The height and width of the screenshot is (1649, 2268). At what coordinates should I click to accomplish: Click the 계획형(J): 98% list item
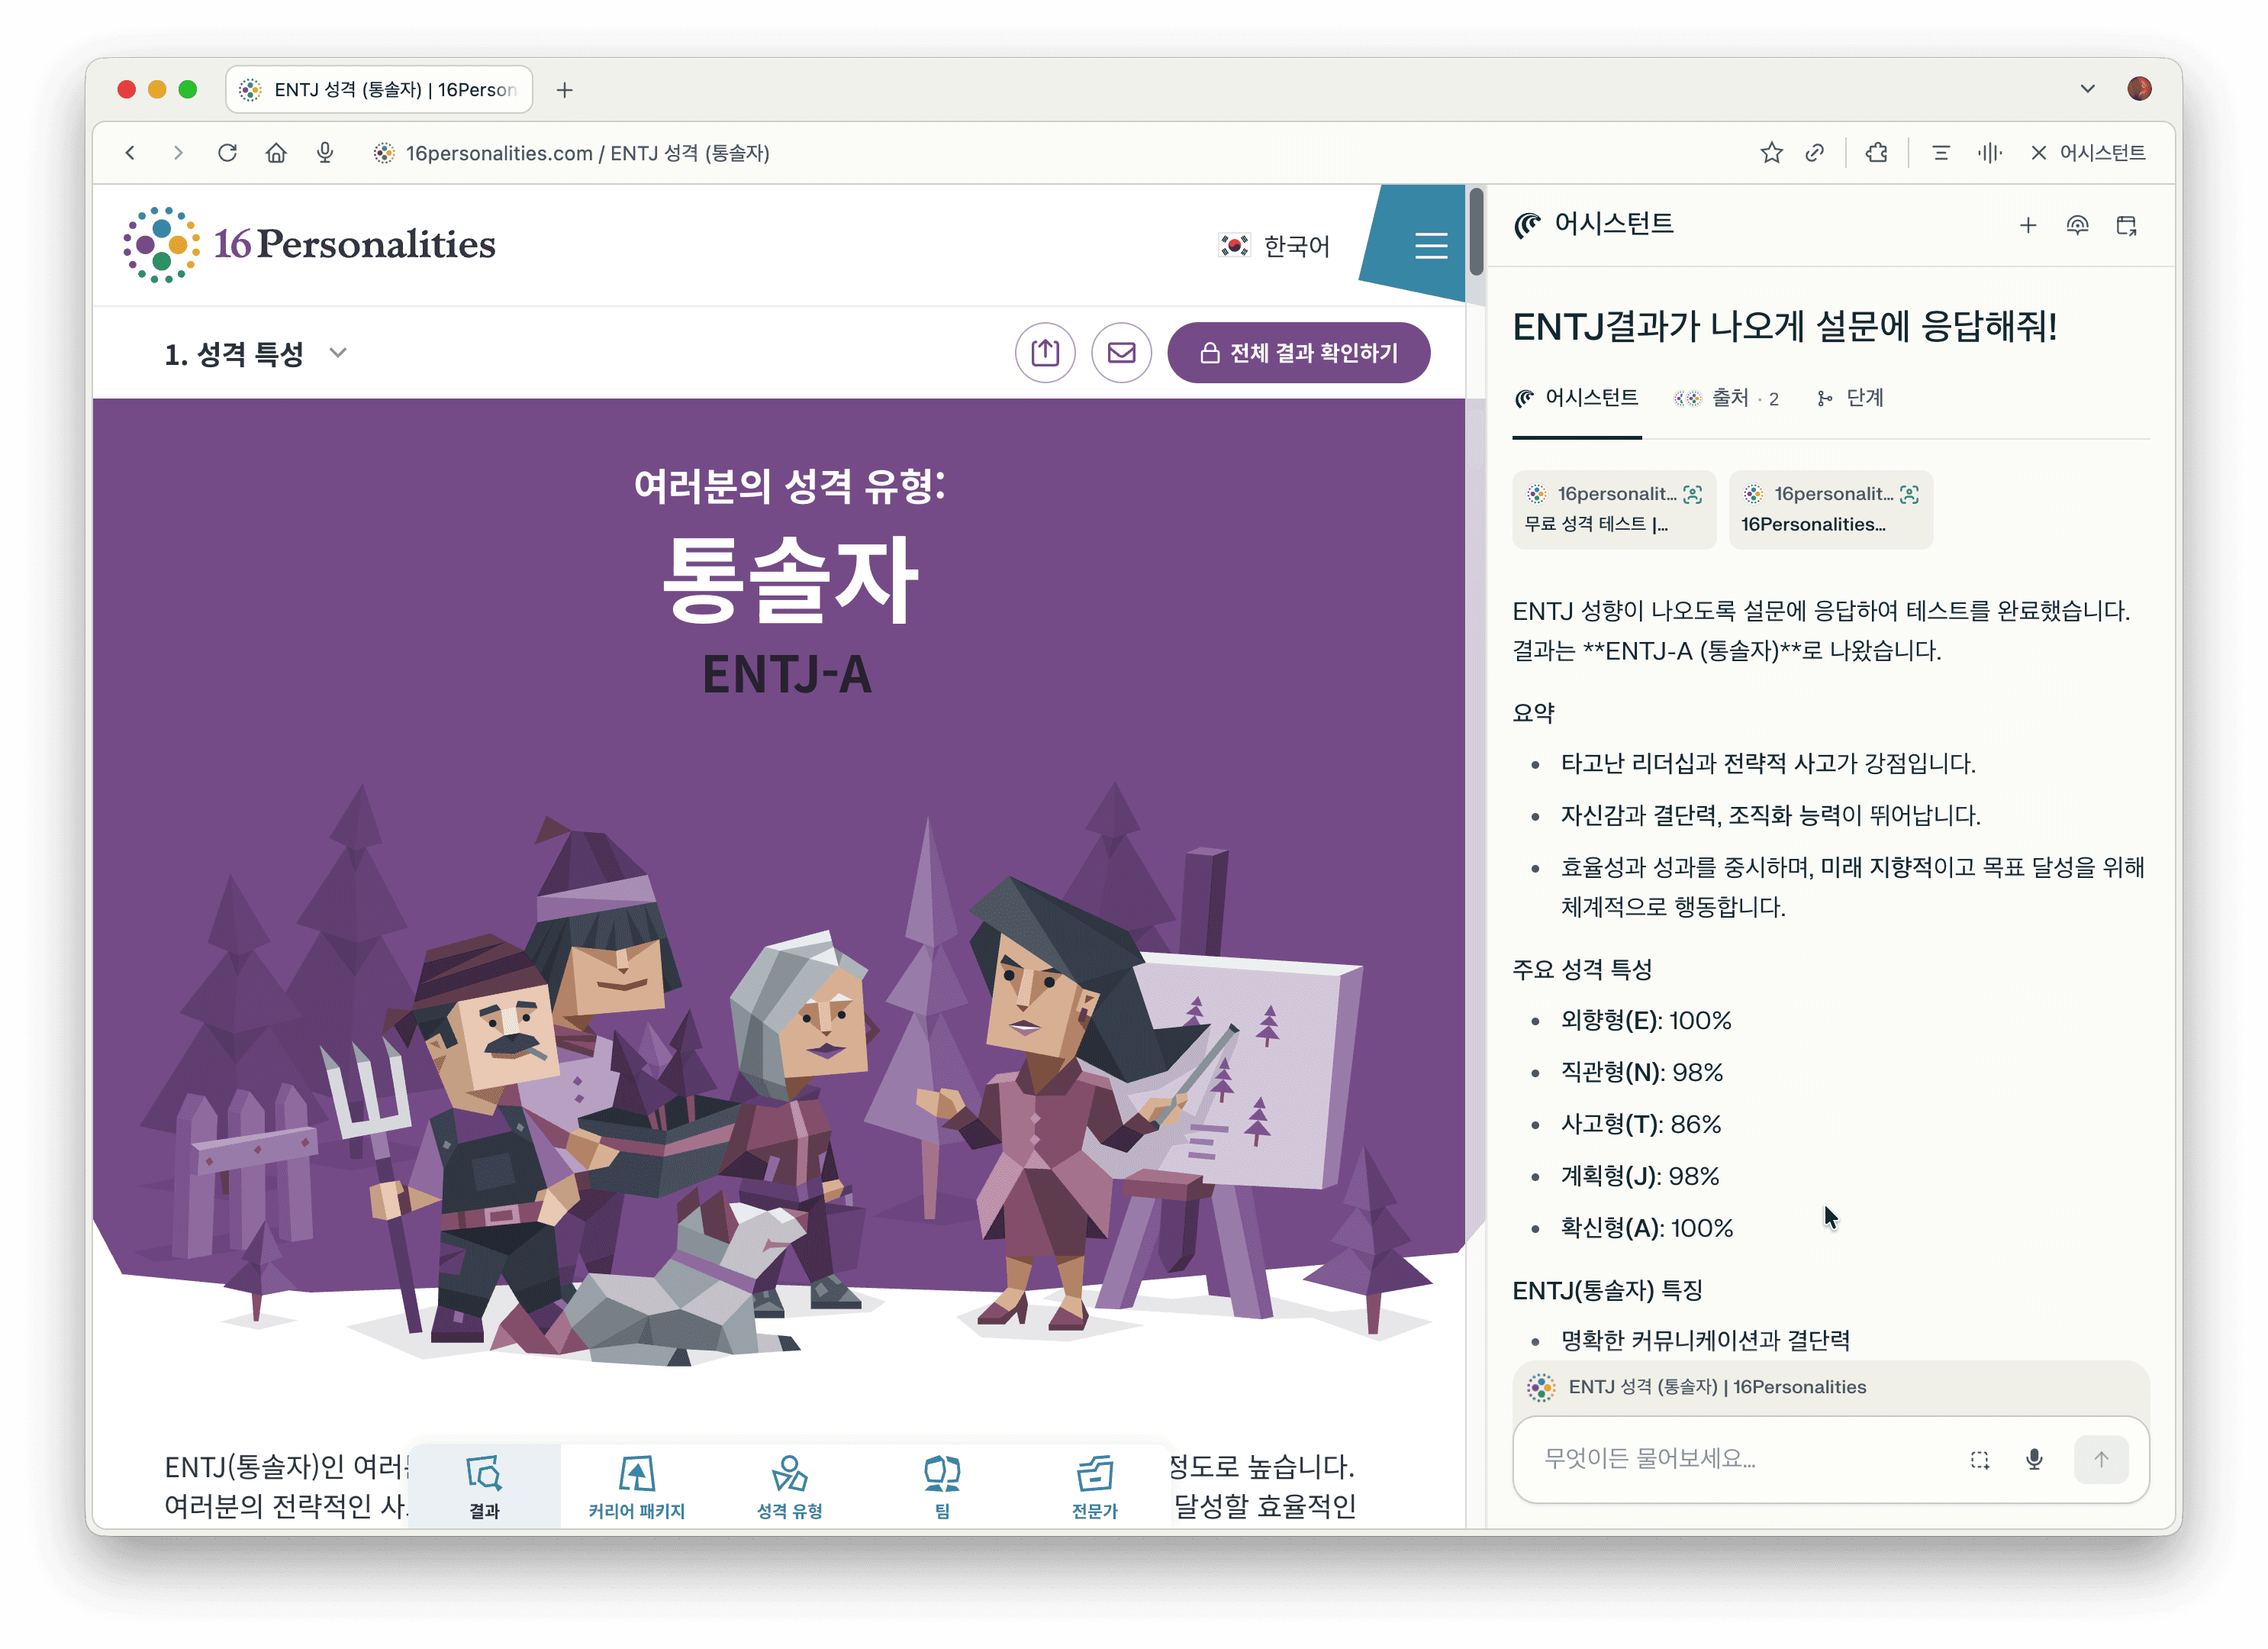pyautogui.click(x=1640, y=1176)
